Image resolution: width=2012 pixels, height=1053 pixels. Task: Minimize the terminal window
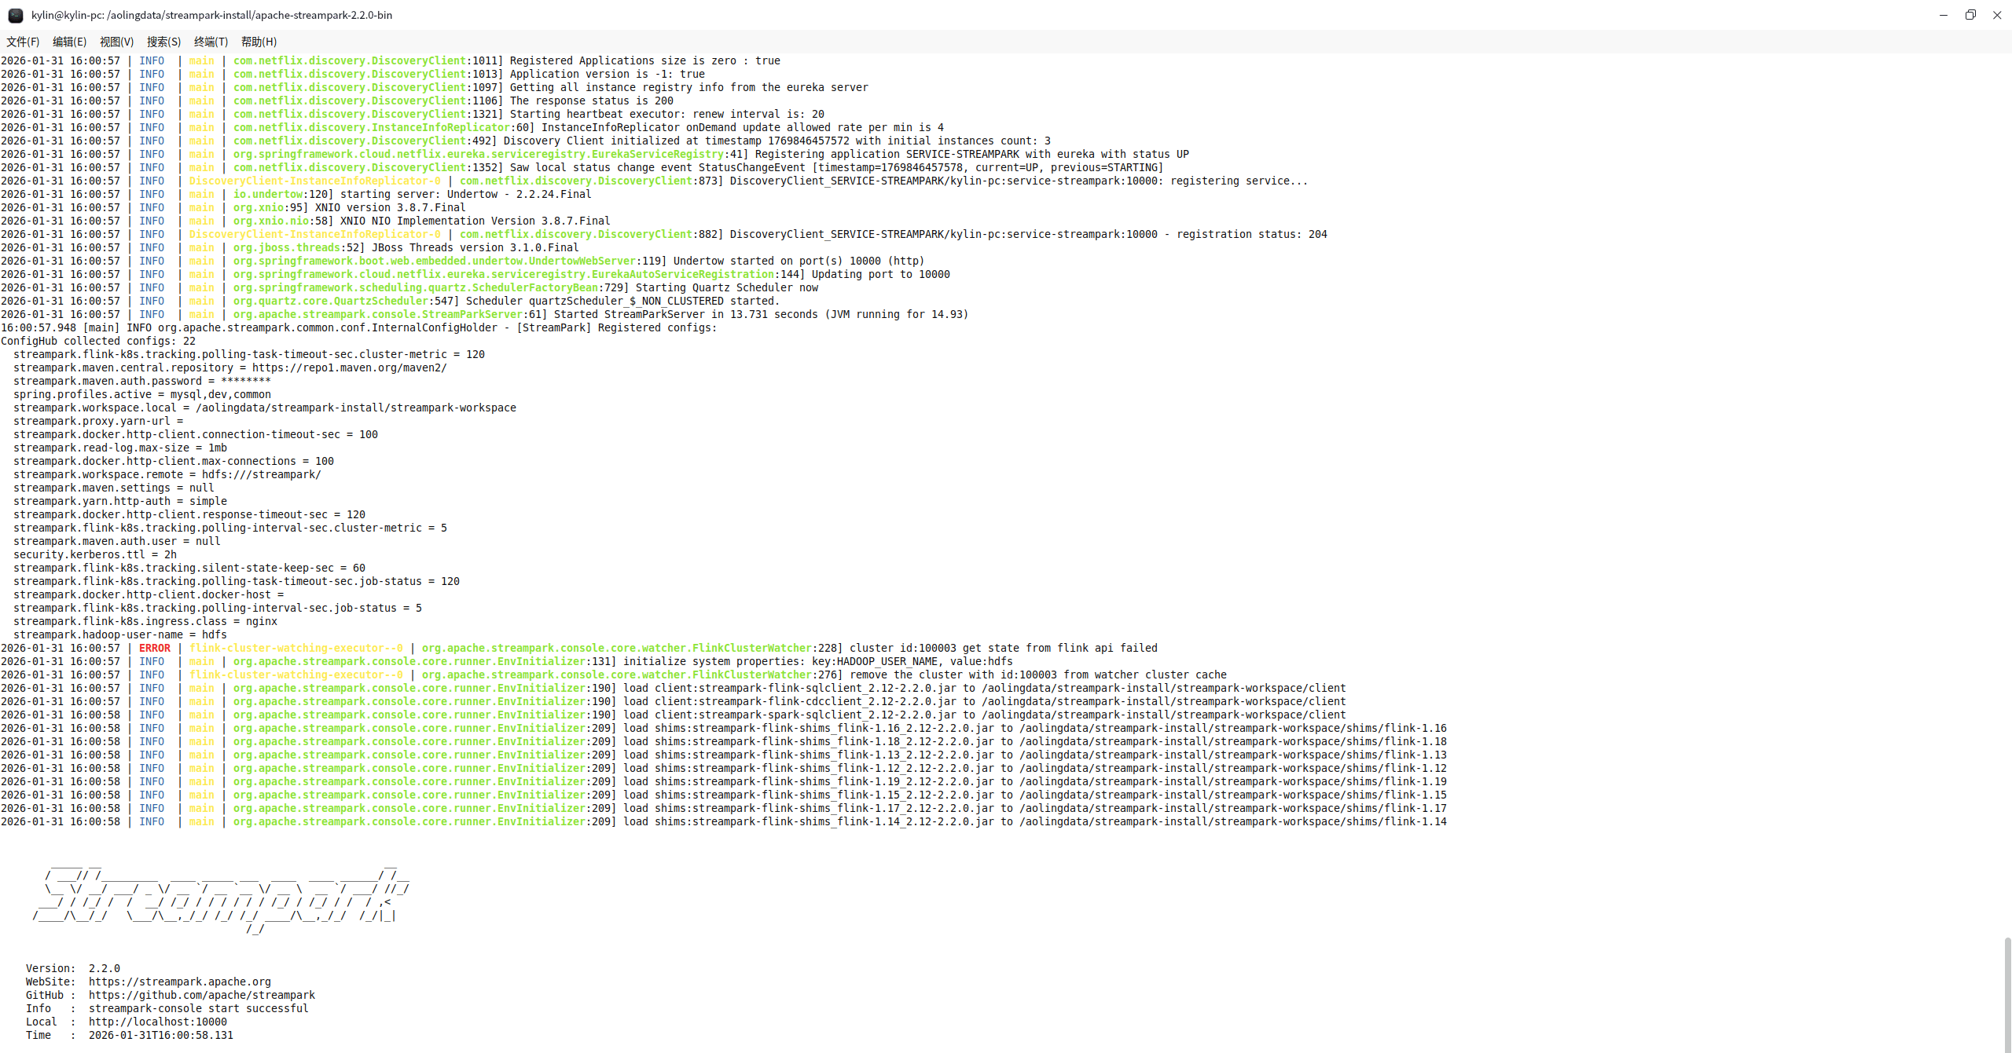pyautogui.click(x=1944, y=15)
